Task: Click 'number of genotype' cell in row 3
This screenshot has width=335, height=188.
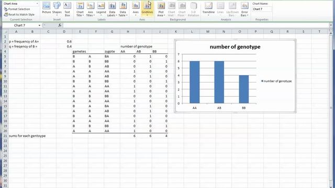Action: (136, 46)
